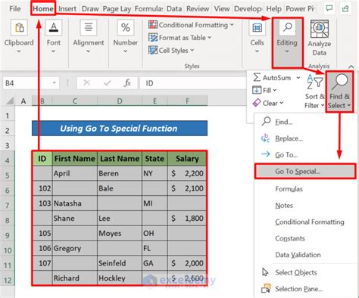Viewport: 359px width, 298px height.
Task: Click the Share icon at top right
Action: click(x=345, y=8)
